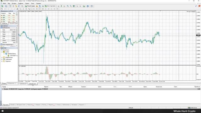Image resolution: width=201 pixels, height=113 pixels.
Task: Select the trendline tool
Action: coord(14,9)
